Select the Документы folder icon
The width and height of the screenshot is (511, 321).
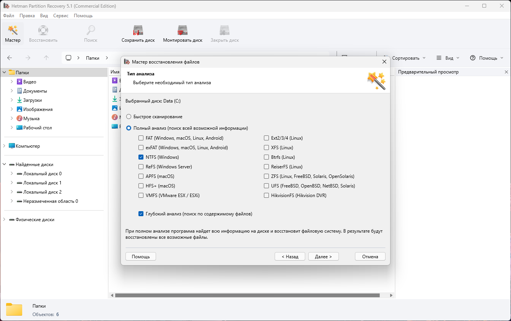point(20,91)
